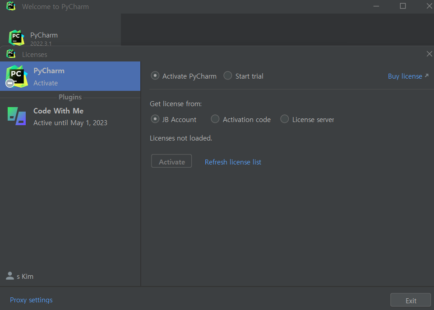Click the PyCharm logo in license list
This screenshot has height=310, width=434.
17,76
